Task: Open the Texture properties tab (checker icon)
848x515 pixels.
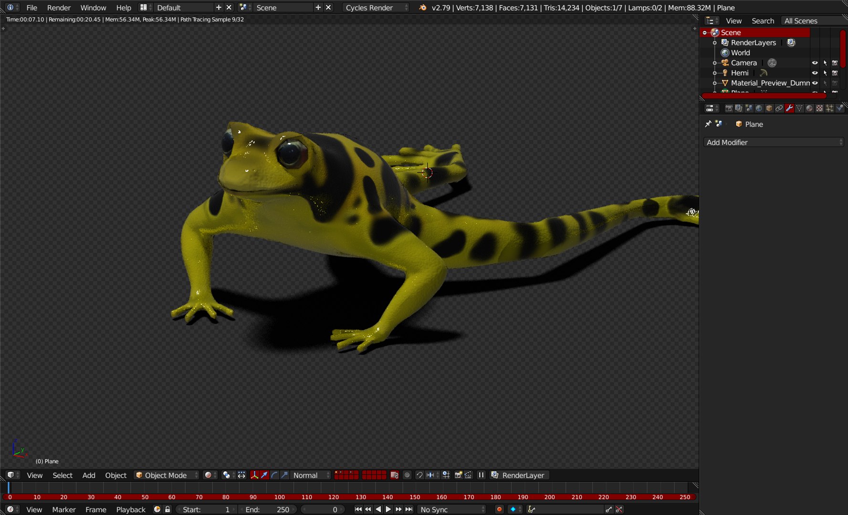Action: tap(819, 108)
